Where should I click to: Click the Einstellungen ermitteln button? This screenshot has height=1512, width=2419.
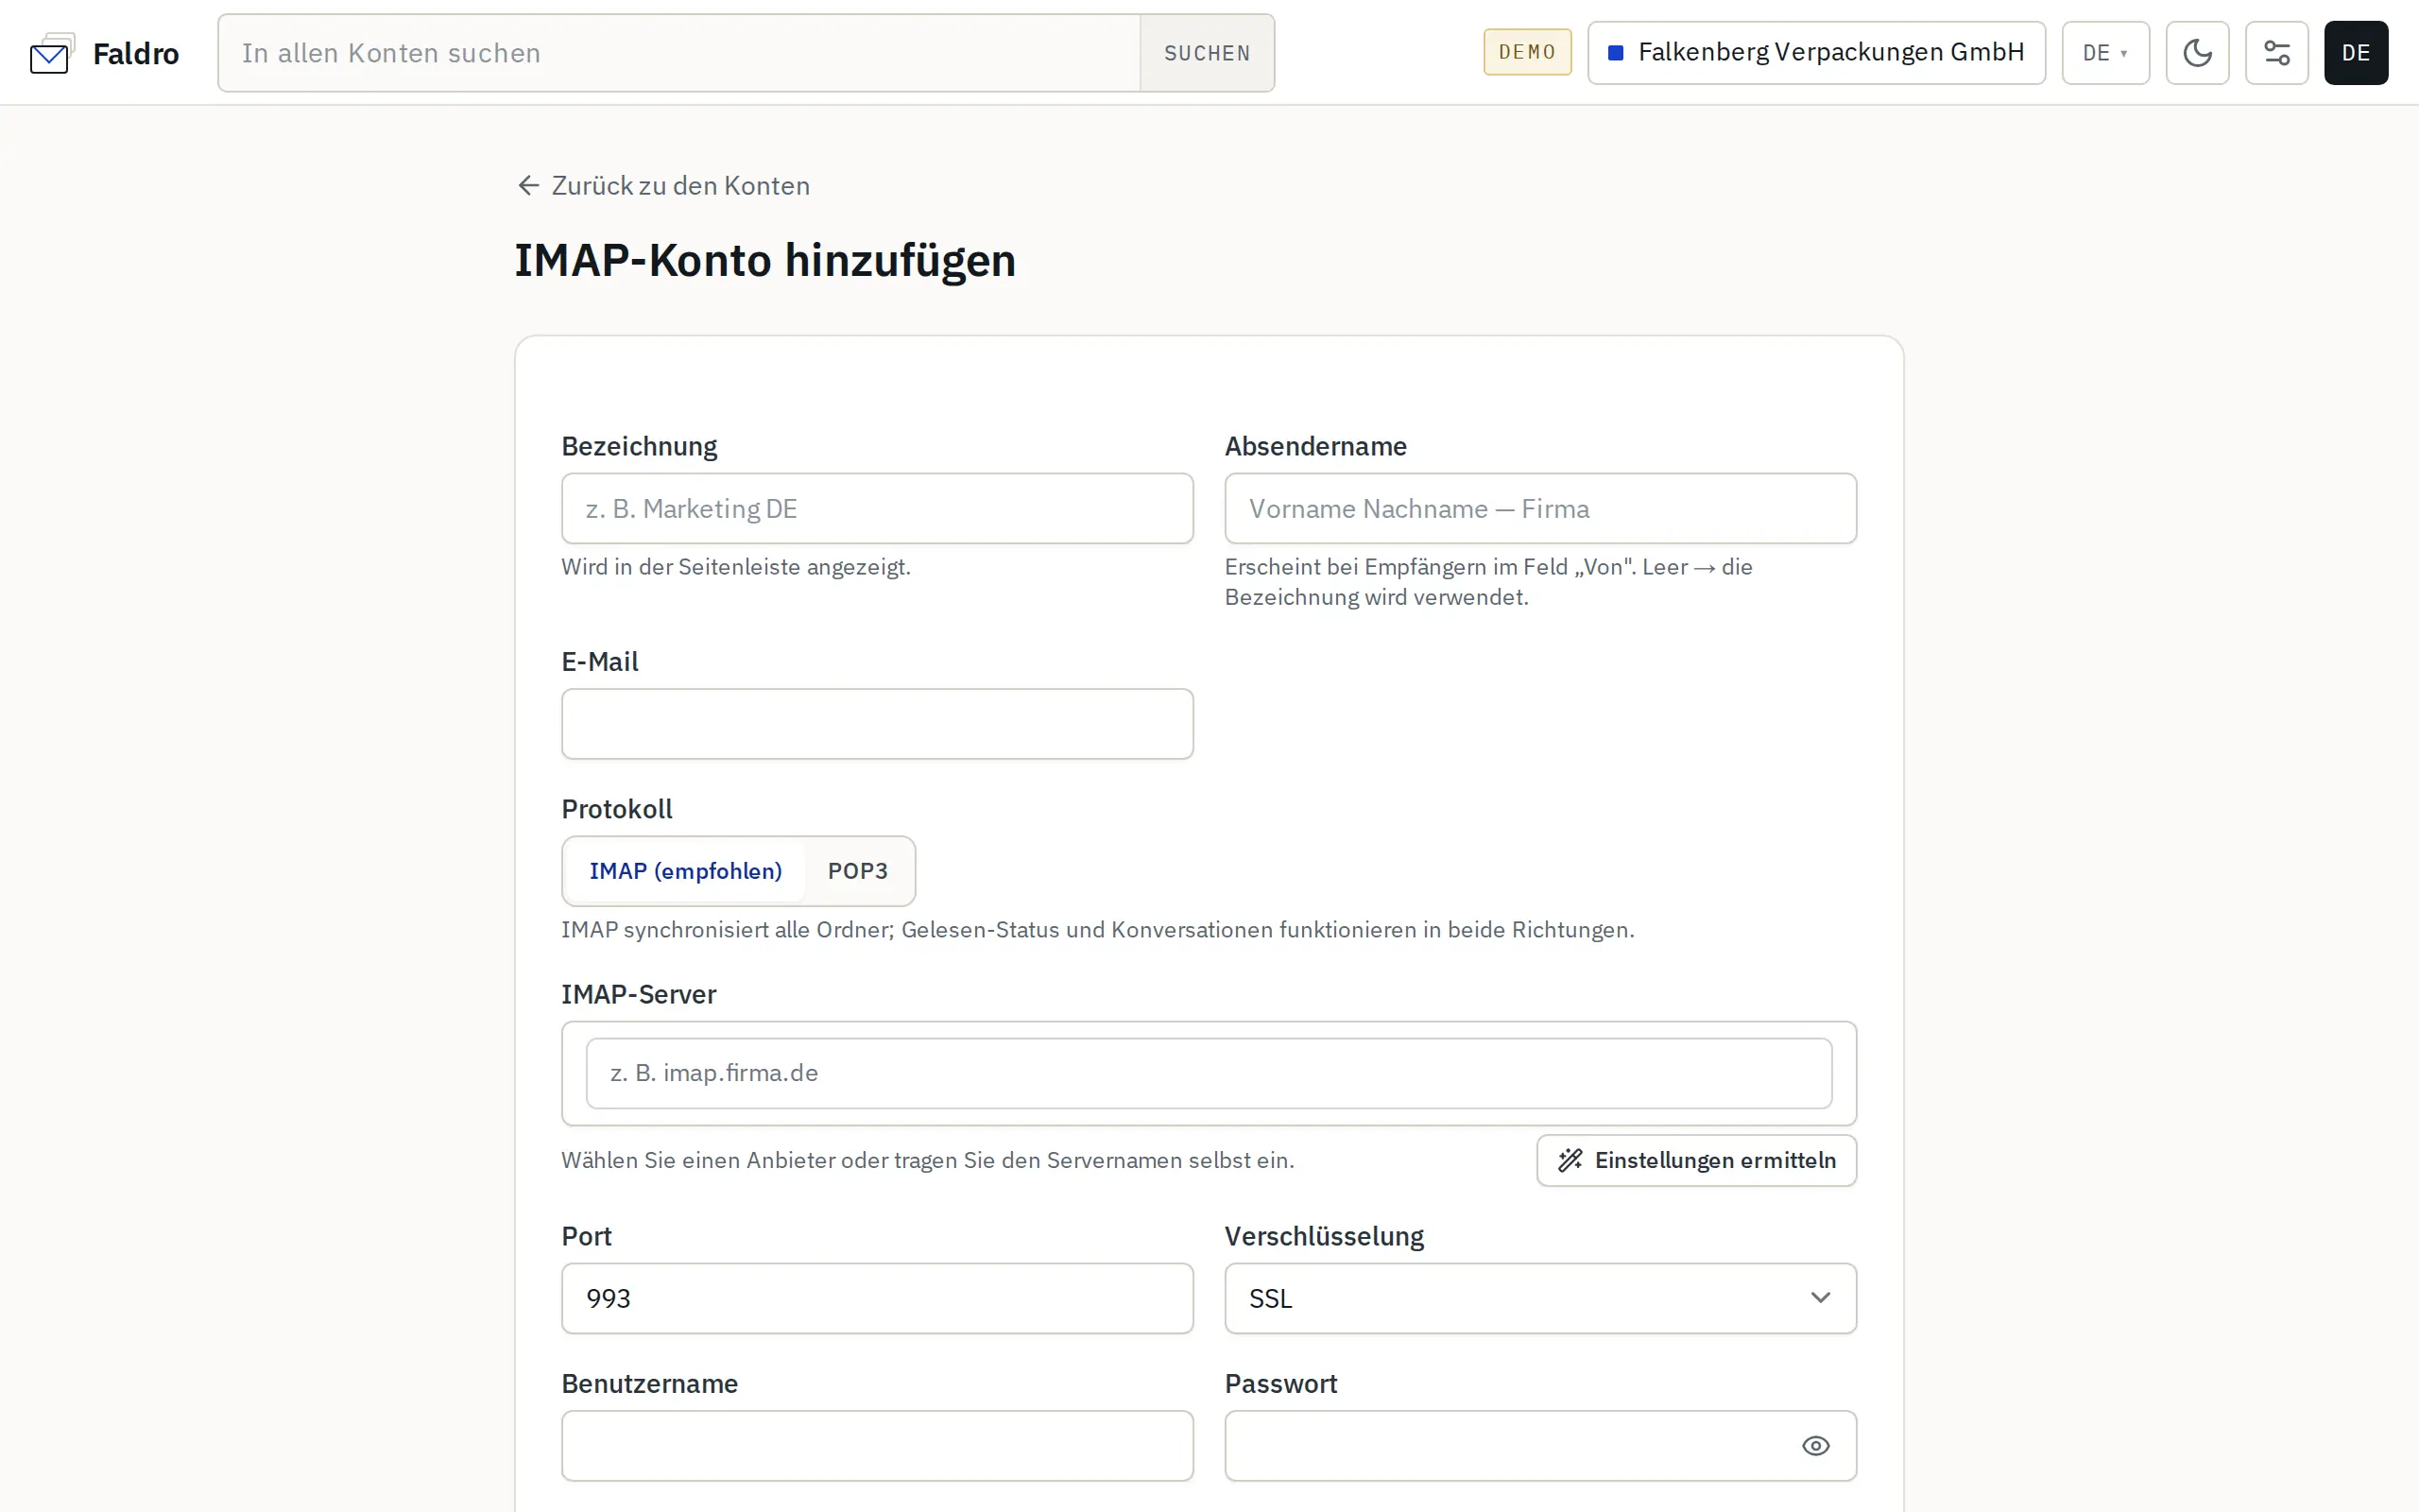pos(1696,1160)
